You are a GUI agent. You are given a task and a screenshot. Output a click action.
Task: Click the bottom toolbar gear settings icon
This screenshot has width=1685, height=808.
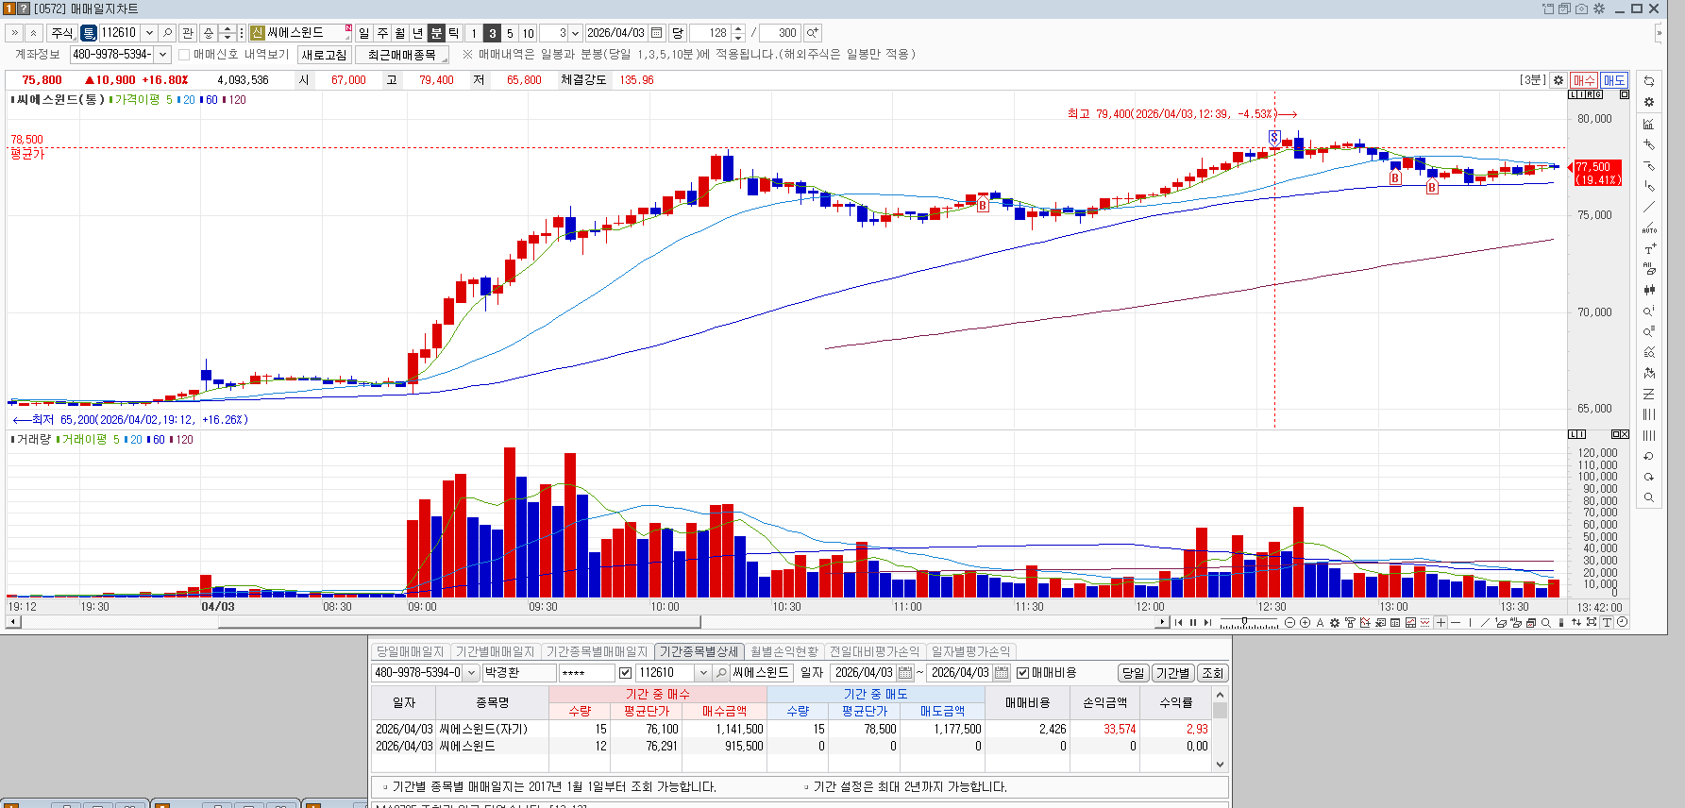(1335, 623)
